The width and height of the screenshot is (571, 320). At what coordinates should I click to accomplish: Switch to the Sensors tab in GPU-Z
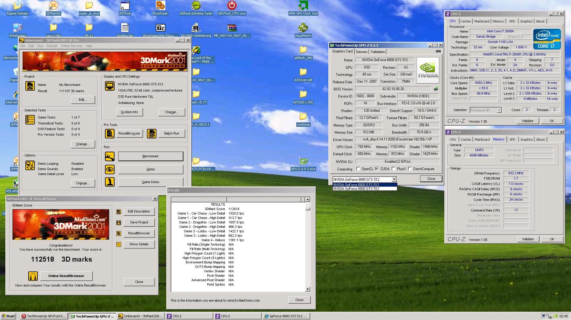(362, 52)
